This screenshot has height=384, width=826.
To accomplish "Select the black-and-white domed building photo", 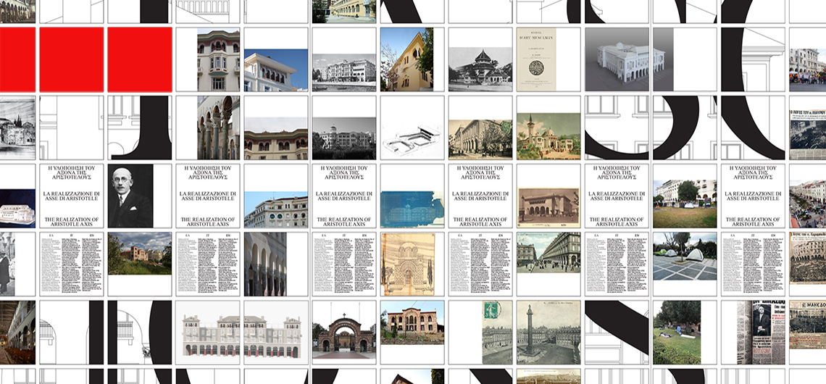I will (x=344, y=138).
